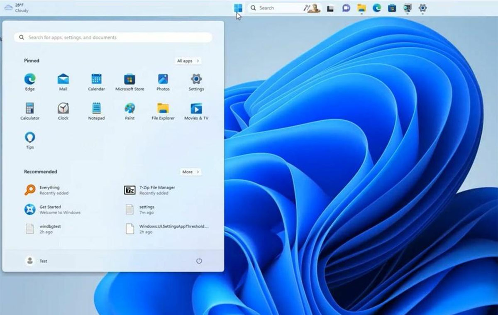Screen dimensions: 498x315
Task: Open Microsoft Store from pinned apps
Action: coord(129,82)
